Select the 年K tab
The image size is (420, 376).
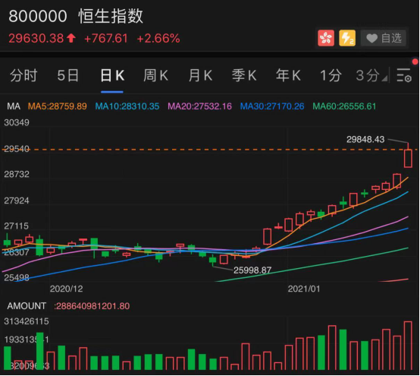pos(288,75)
